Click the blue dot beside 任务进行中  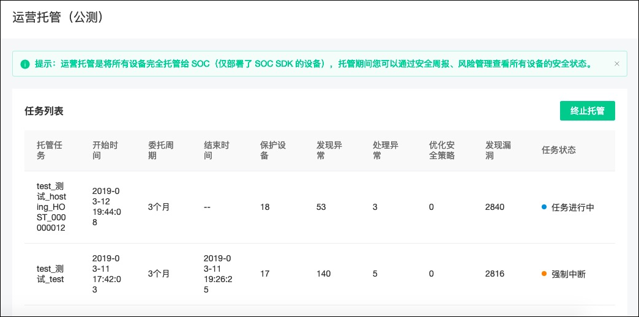pos(544,207)
